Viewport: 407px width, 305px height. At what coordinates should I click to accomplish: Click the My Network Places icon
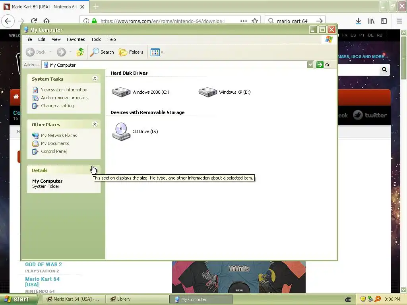[x=35, y=136]
